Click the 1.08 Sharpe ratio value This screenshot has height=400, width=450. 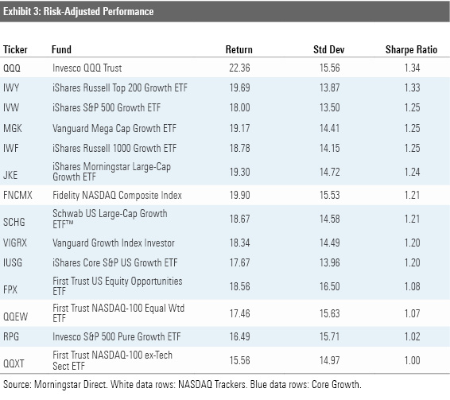tap(412, 286)
